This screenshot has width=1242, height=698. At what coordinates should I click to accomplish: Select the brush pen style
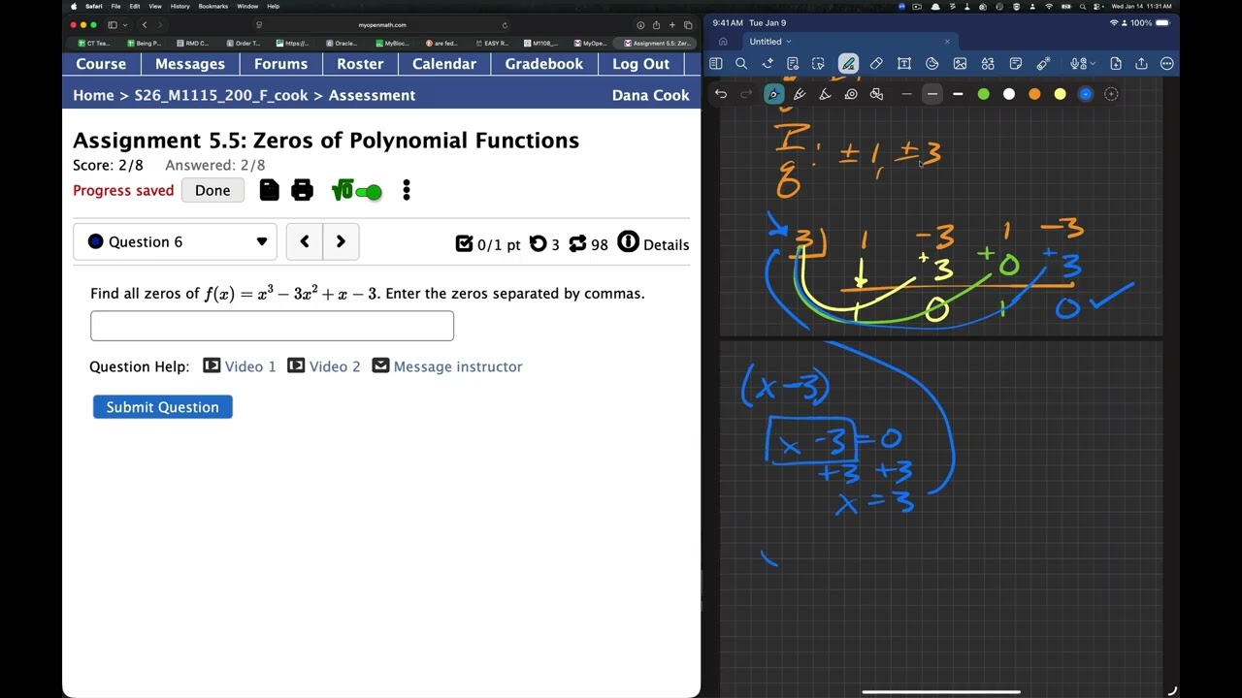(800, 94)
